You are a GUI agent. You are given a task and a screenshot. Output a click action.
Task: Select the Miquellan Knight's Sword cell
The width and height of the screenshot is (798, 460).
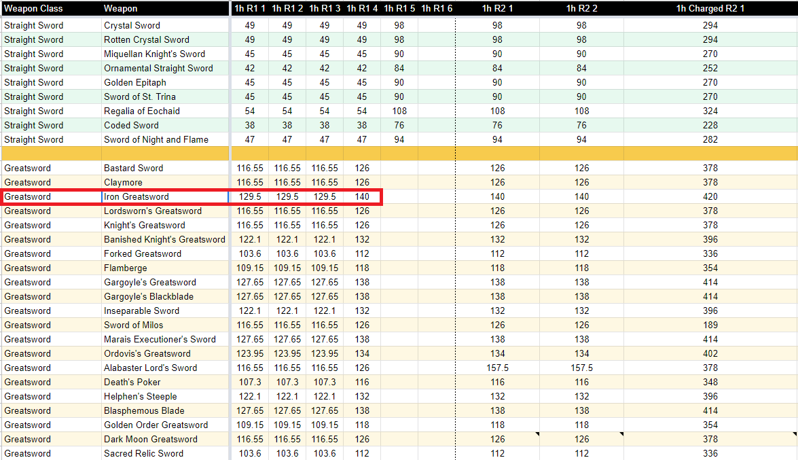coord(165,54)
